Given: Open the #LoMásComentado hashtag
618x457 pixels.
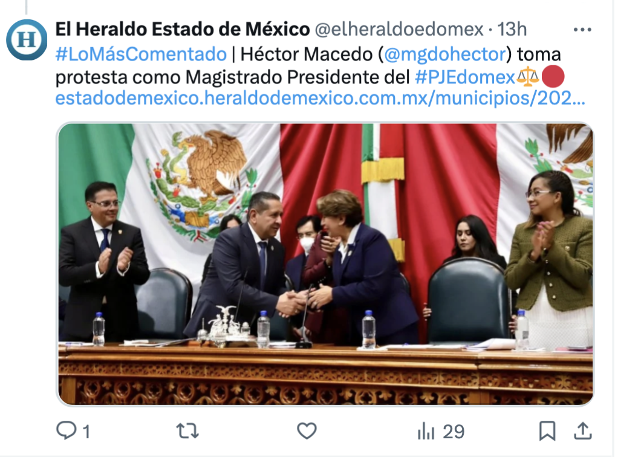Looking at the screenshot, I should click(x=141, y=54).
